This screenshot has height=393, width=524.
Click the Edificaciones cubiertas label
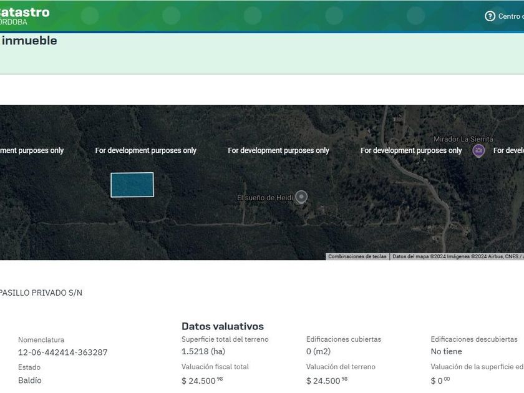tap(344, 339)
